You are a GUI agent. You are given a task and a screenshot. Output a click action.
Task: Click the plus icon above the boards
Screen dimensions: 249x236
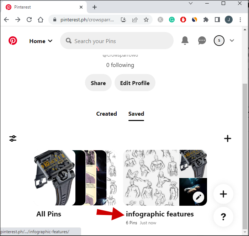(x=228, y=138)
